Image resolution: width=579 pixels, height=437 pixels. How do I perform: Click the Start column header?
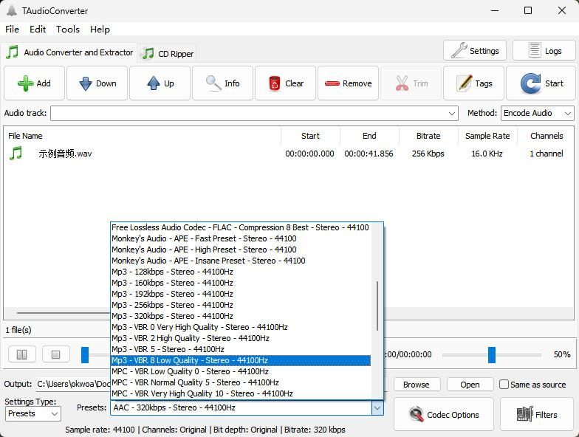point(310,136)
